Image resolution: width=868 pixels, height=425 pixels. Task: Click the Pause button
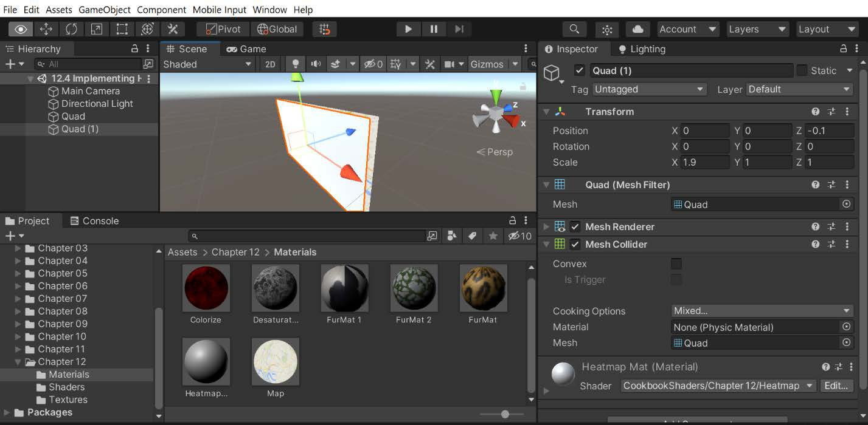pos(434,29)
